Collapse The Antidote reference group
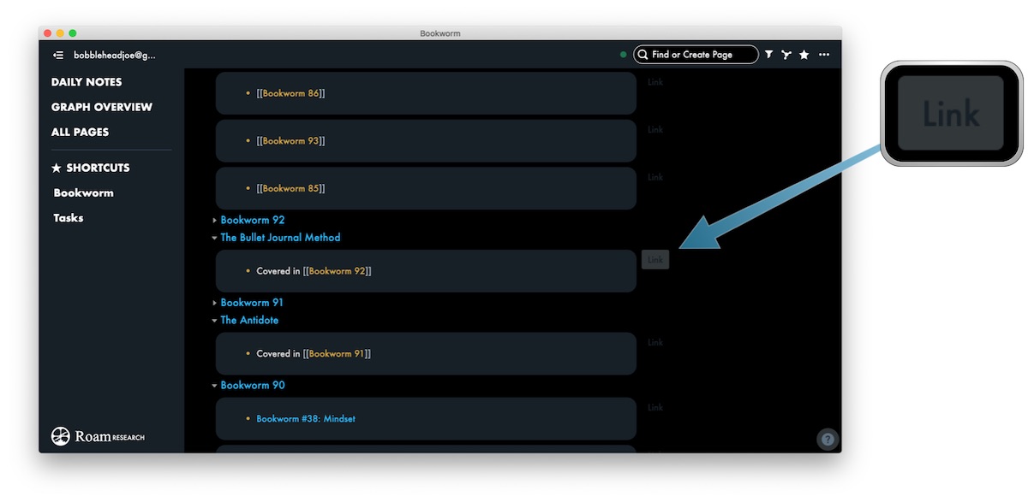 click(x=215, y=321)
